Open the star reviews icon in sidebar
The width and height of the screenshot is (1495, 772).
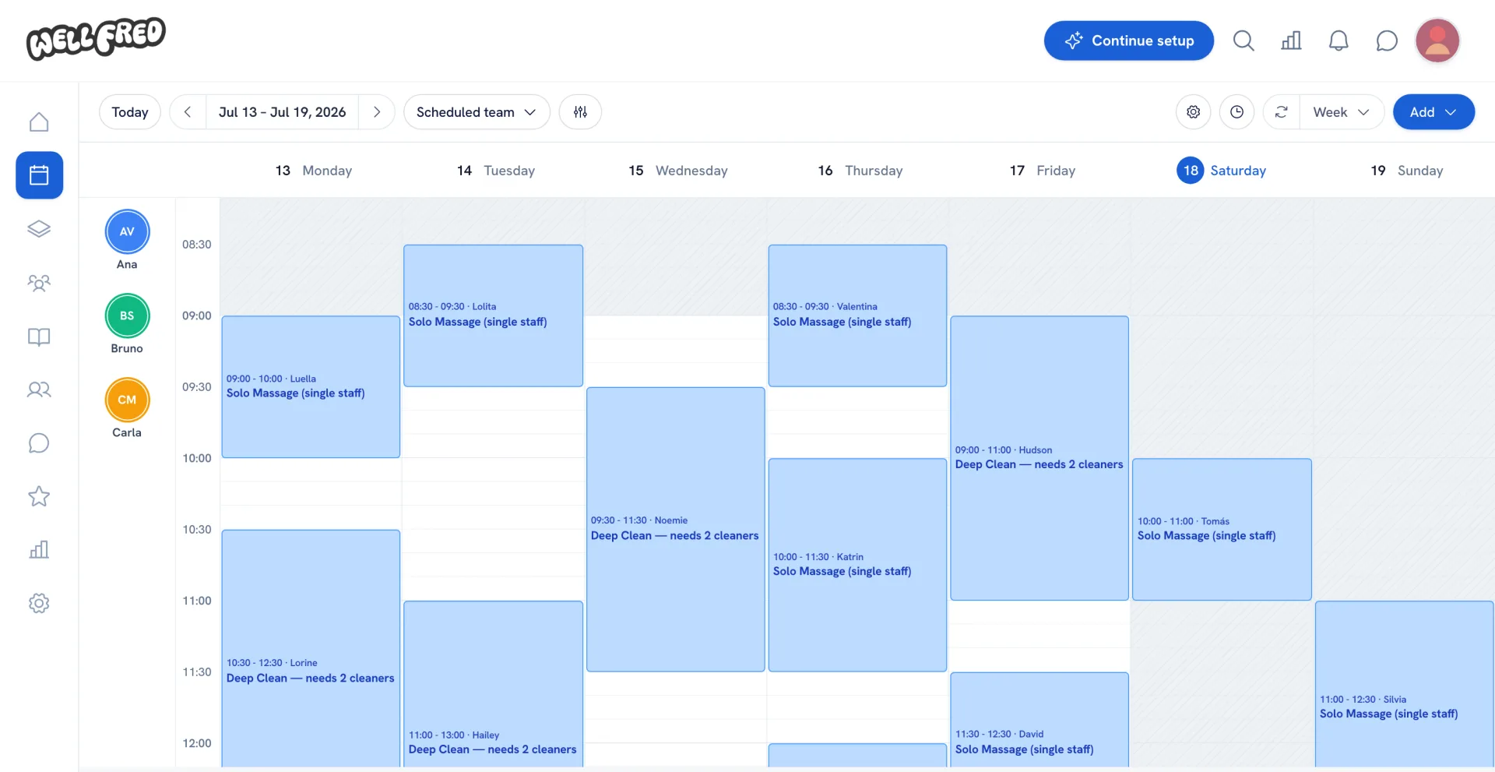(x=39, y=496)
